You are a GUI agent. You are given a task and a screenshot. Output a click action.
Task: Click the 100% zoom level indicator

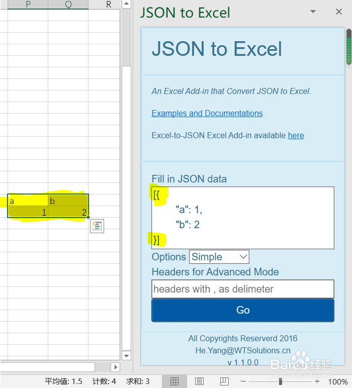(337, 382)
